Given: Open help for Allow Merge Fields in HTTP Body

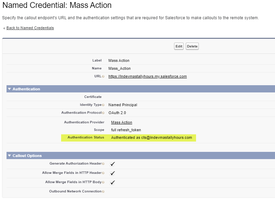Looking at the screenshot, I should tap(104, 182).
